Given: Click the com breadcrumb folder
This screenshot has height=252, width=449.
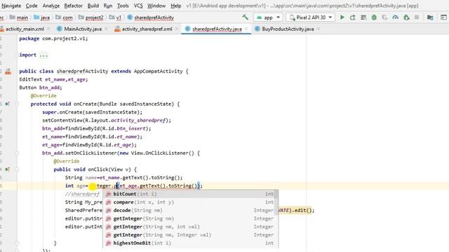Looking at the screenshot, I should click(64, 17).
